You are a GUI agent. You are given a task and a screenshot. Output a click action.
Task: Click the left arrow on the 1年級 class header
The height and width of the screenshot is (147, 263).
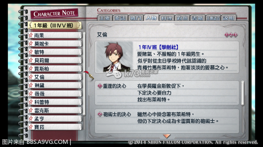pos(31,25)
